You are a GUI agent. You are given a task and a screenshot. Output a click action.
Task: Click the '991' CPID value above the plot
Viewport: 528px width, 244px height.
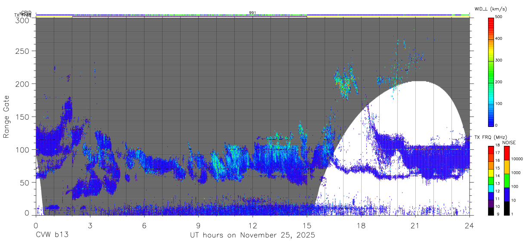click(252, 13)
